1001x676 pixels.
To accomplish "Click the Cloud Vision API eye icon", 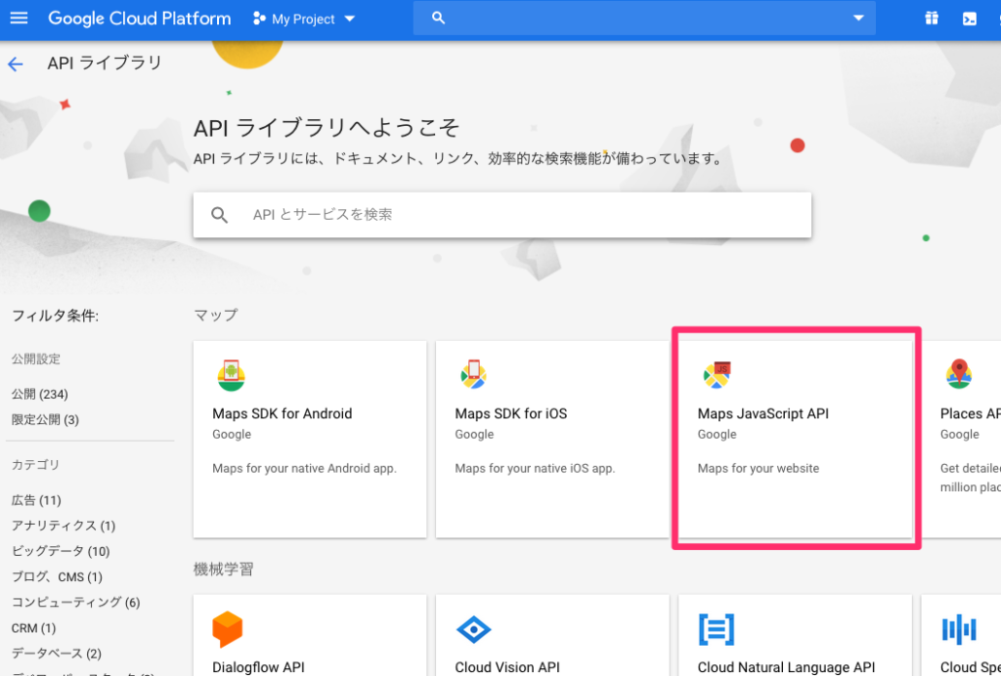I will click(x=474, y=629).
